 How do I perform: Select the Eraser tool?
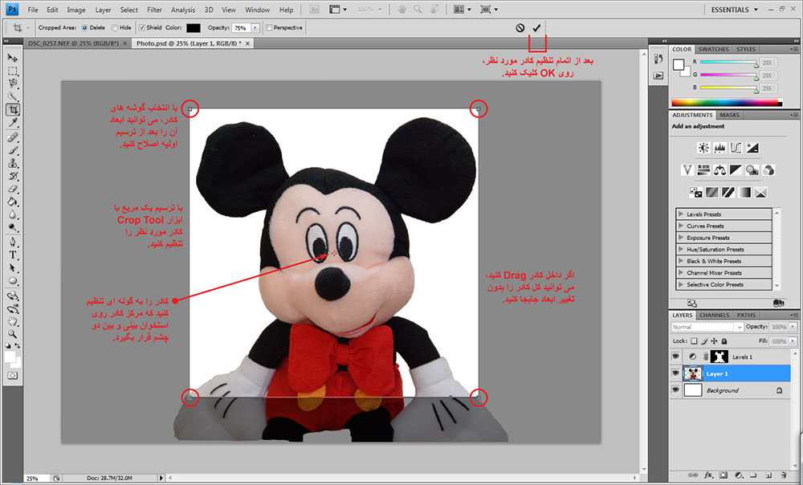(13, 189)
